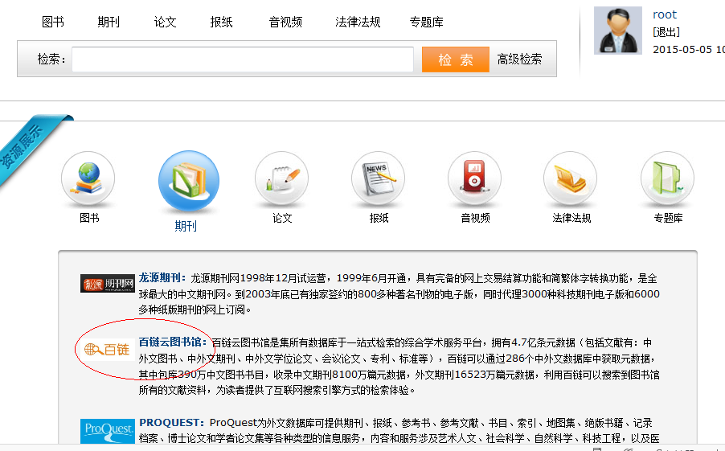Open the PROQUEST title link

[171, 422]
